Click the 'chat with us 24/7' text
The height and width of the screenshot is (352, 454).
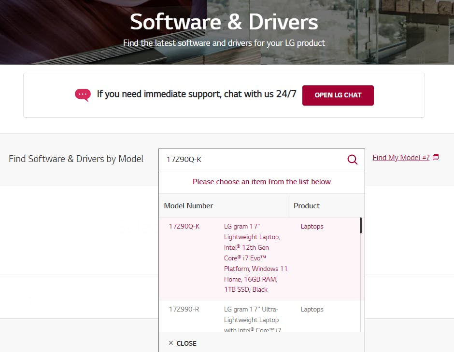point(260,94)
